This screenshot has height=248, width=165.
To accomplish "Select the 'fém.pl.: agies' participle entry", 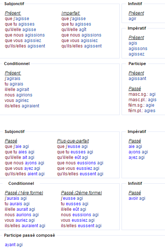I will [x=142, y=111].
